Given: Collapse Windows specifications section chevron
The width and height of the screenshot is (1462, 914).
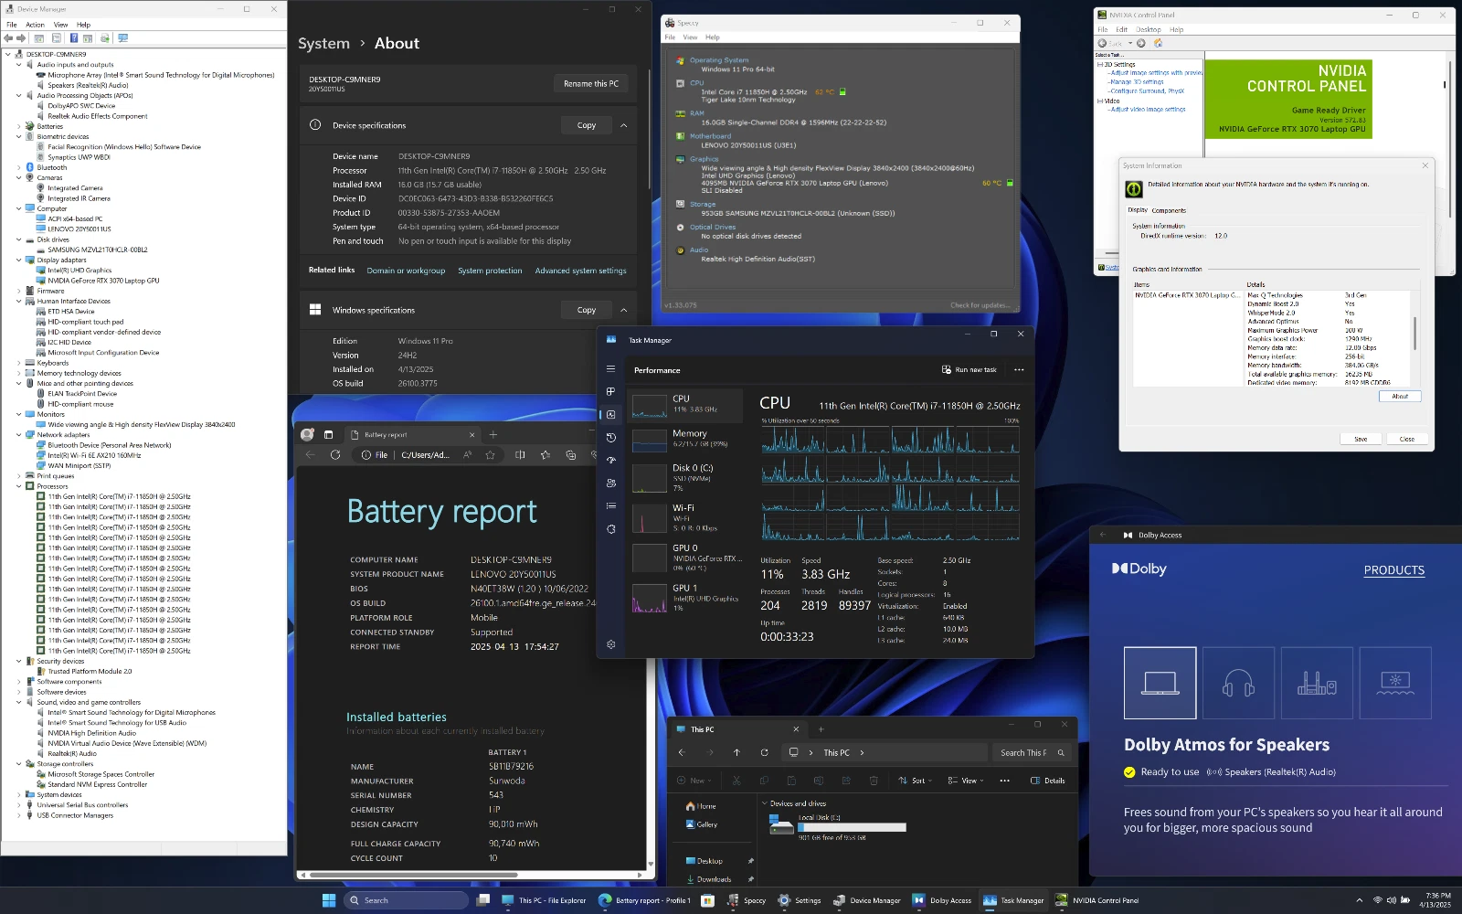Looking at the screenshot, I should (x=624, y=310).
